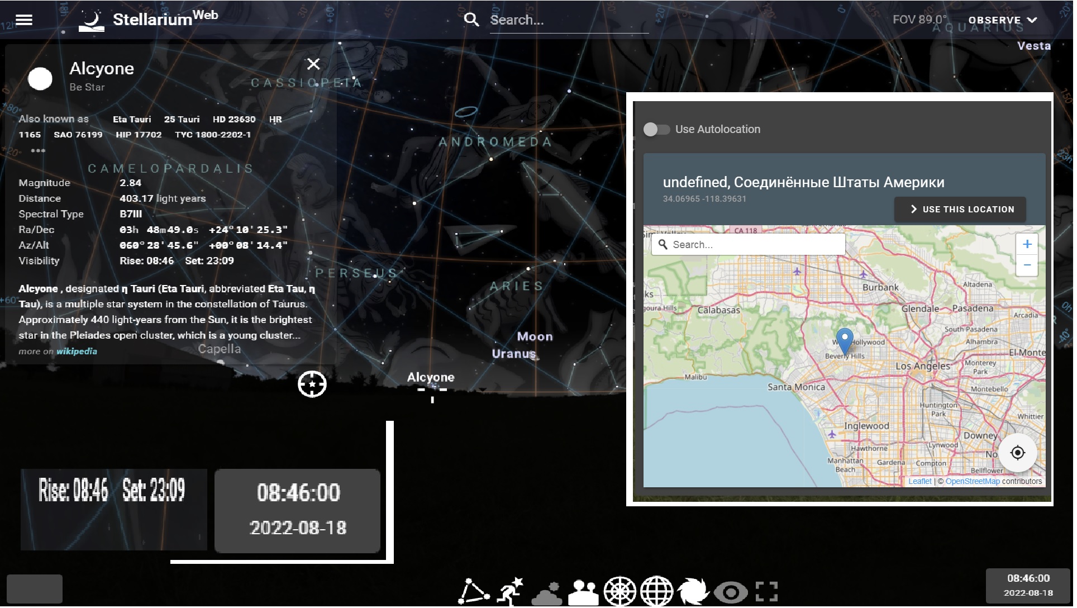The height and width of the screenshot is (608, 1077).
Task: Click the Inglewood map label
Action: (x=866, y=426)
